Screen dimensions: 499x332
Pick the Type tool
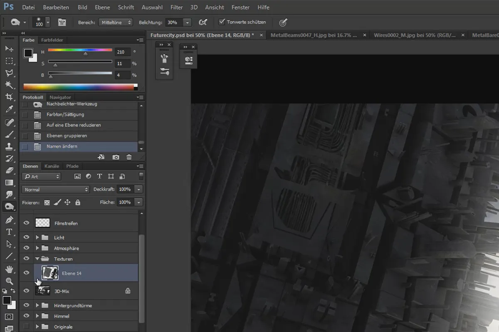click(9, 232)
